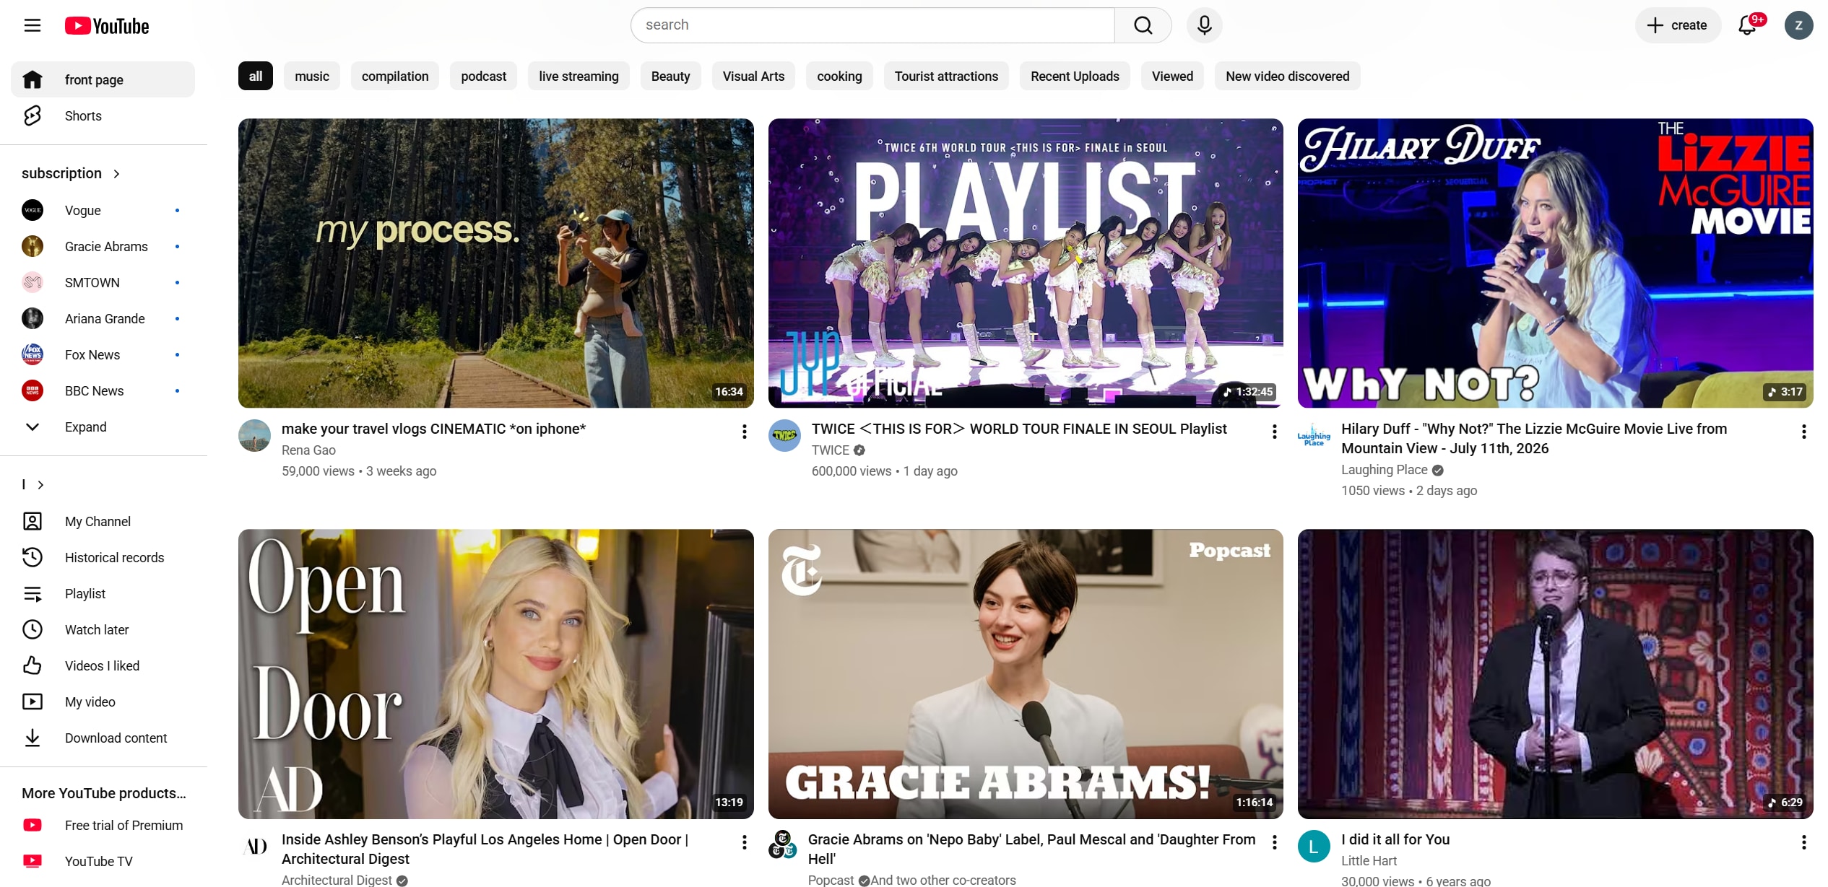Open TWICE channel avatar
The image size is (1828, 887).
click(x=784, y=436)
